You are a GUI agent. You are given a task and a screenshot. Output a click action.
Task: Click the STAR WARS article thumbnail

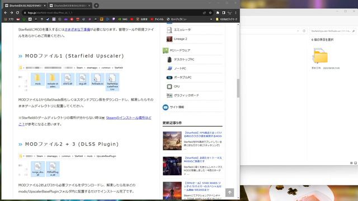[x=172, y=191]
